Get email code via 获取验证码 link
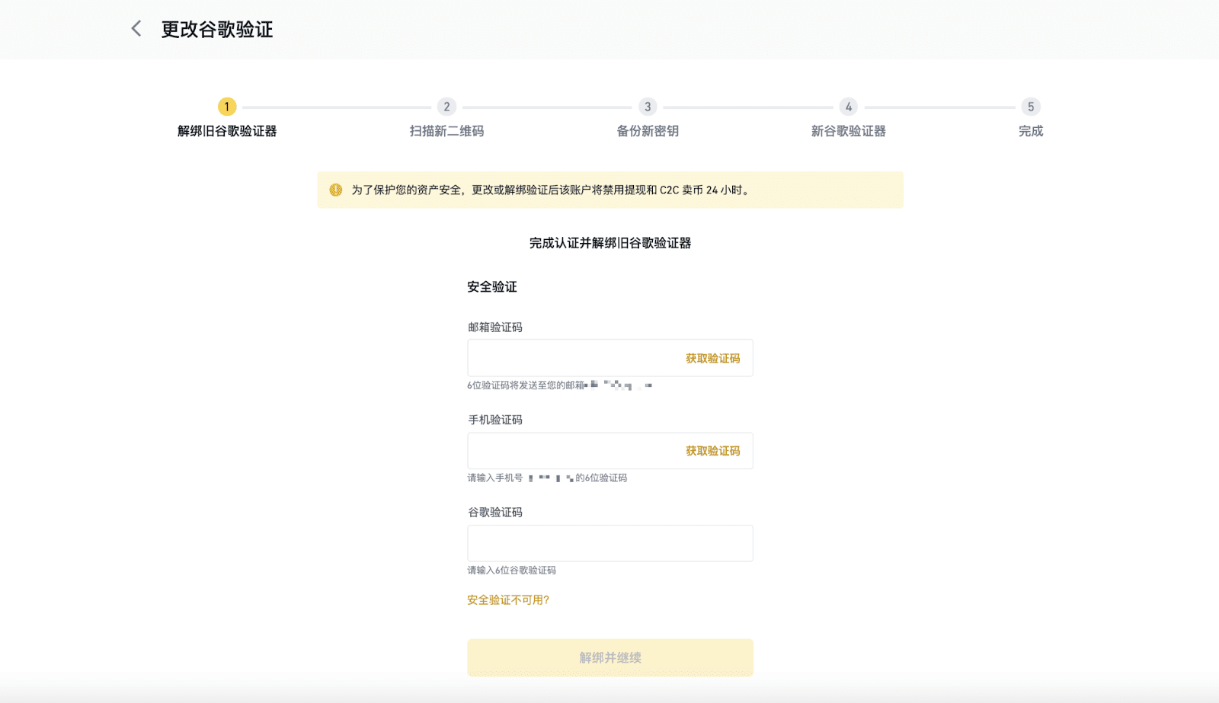1219x703 pixels. coord(713,358)
